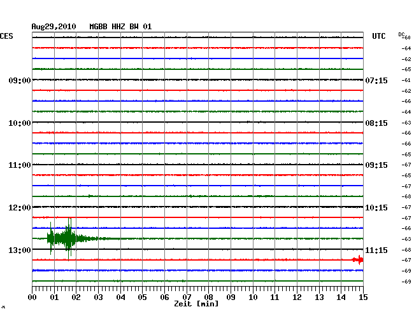
Task: Click minute 01 on the time axis
Action: (54, 297)
